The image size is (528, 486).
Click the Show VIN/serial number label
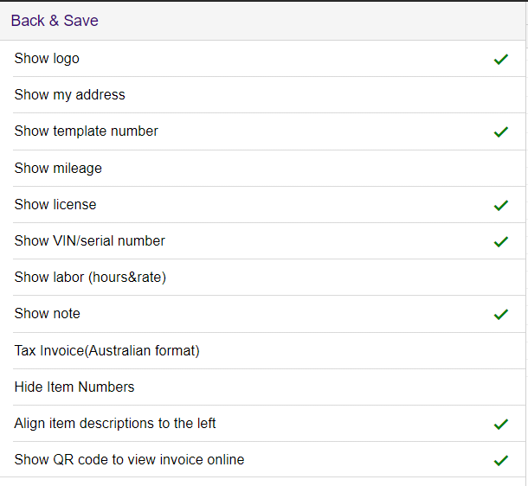89,241
